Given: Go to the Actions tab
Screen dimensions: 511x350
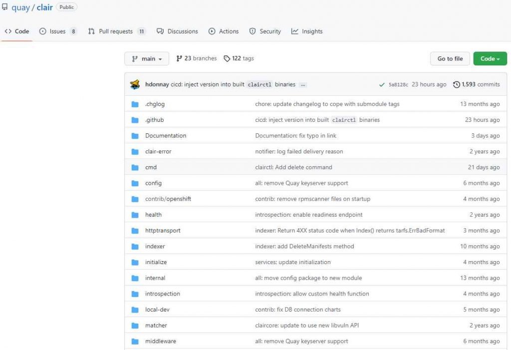Looking at the screenshot, I should [x=224, y=31].
